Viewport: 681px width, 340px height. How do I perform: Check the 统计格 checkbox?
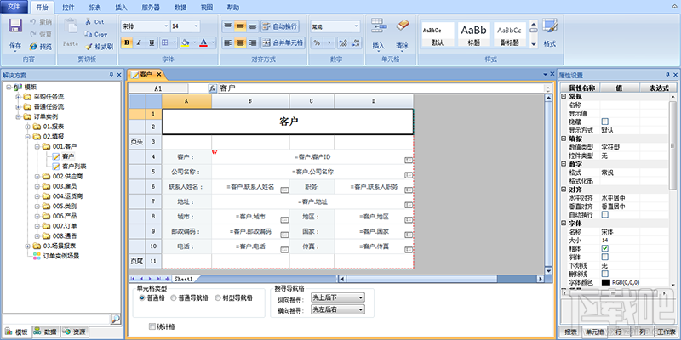point(152,326)
